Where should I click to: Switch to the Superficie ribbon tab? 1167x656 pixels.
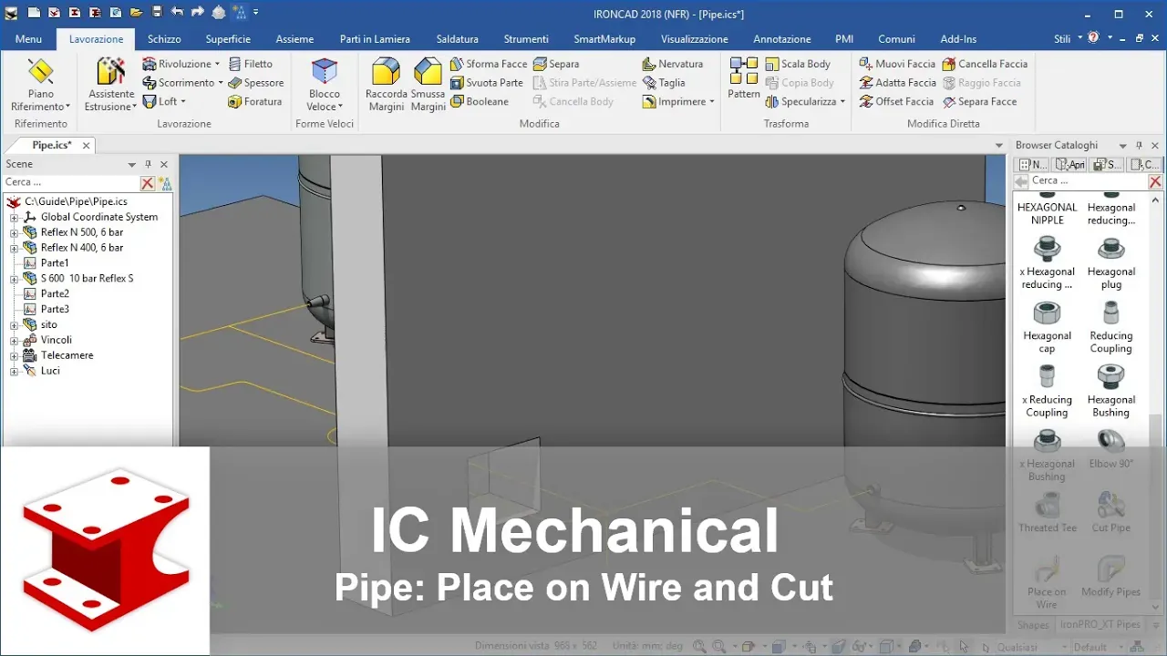[228, 39]
